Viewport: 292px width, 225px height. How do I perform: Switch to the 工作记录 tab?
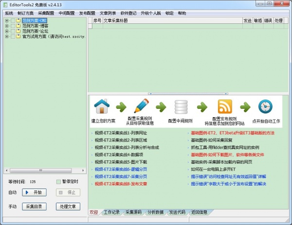111,212
